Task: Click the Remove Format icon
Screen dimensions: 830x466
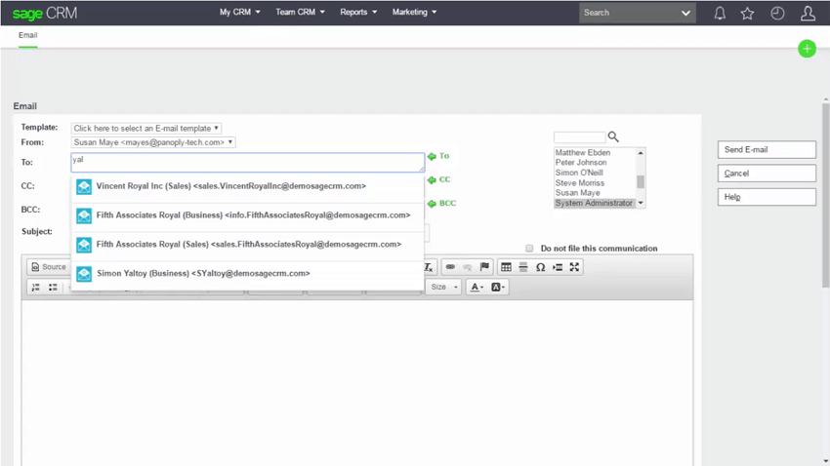Action: pos(429,267)
